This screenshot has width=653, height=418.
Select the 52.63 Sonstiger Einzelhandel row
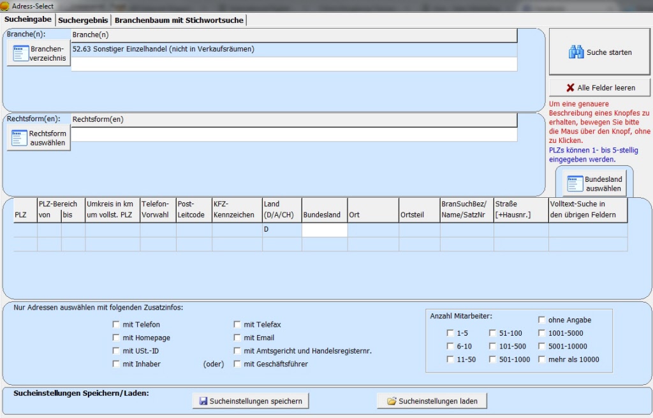(294, 49)
